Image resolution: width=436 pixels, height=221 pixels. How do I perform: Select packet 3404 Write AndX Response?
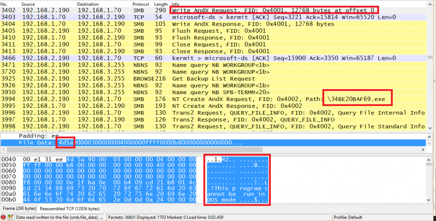tap(213, 24)
